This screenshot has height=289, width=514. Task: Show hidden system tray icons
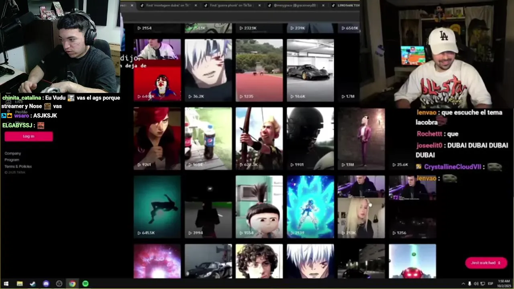click(x=463, y=284)
